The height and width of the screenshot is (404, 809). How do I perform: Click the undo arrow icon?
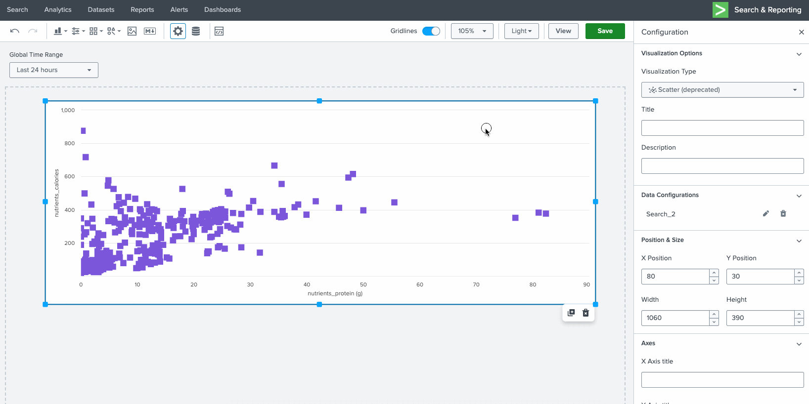click(15, 31)
